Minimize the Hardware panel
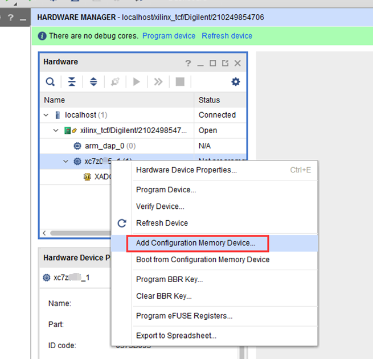373x359 pixels. [x=200, y=65]
